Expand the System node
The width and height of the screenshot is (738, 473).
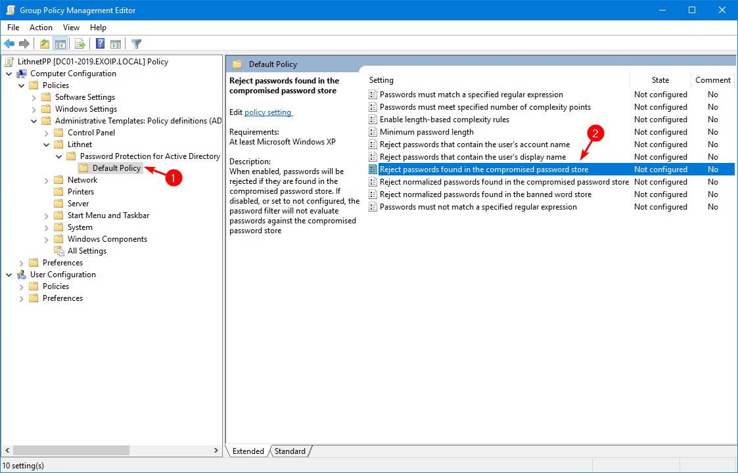click(46, 227)
